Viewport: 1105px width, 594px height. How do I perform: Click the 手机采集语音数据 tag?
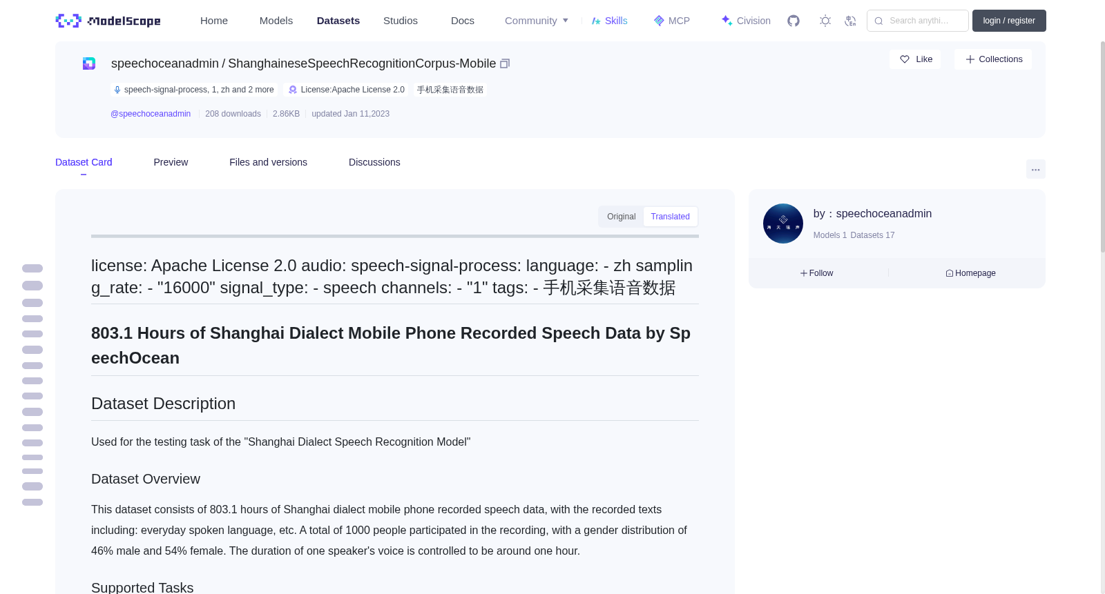tap(450, 90)
